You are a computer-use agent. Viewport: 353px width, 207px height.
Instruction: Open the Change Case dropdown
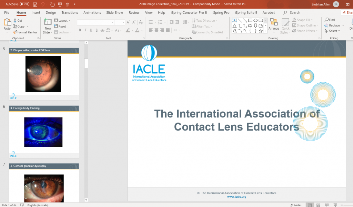pyautogui.click(x=118, y=30)
